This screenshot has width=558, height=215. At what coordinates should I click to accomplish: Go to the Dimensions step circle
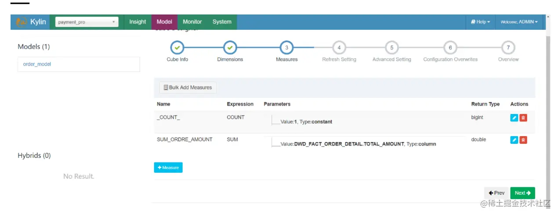[x=230, y=47]
